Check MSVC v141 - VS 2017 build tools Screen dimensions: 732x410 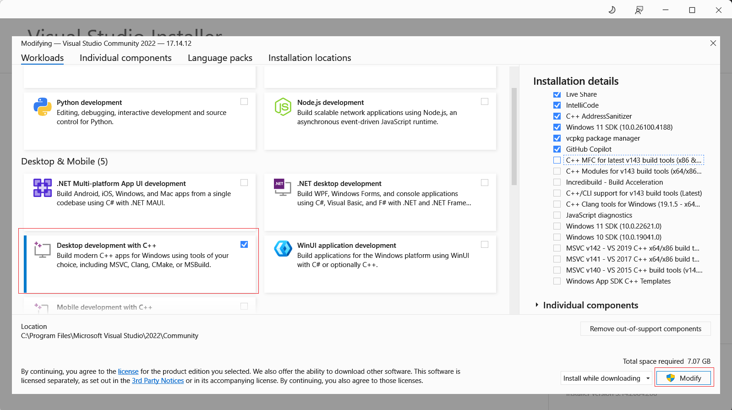point(557,259)
